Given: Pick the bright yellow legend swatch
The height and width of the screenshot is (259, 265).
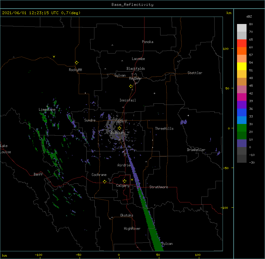Looking at the screenshot, I should click(242, 66).
